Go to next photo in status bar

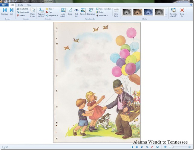point(137,147)
